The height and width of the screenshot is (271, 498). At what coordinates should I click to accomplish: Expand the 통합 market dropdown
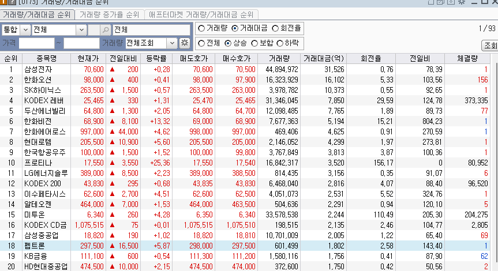point(25,30)
